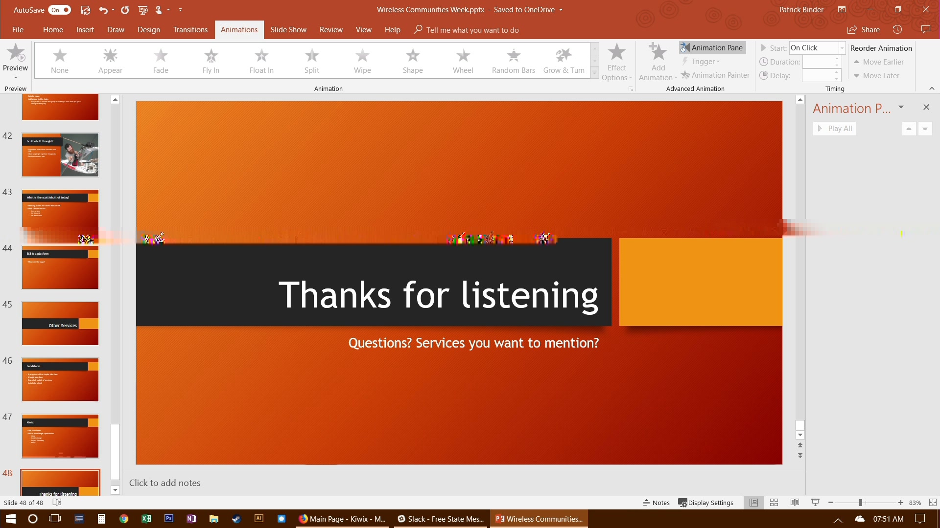The height and width of the screenshot is (528, 940).
Task: Open Animation Pane options dropdown arrow
Action: [x=901, y=107]
